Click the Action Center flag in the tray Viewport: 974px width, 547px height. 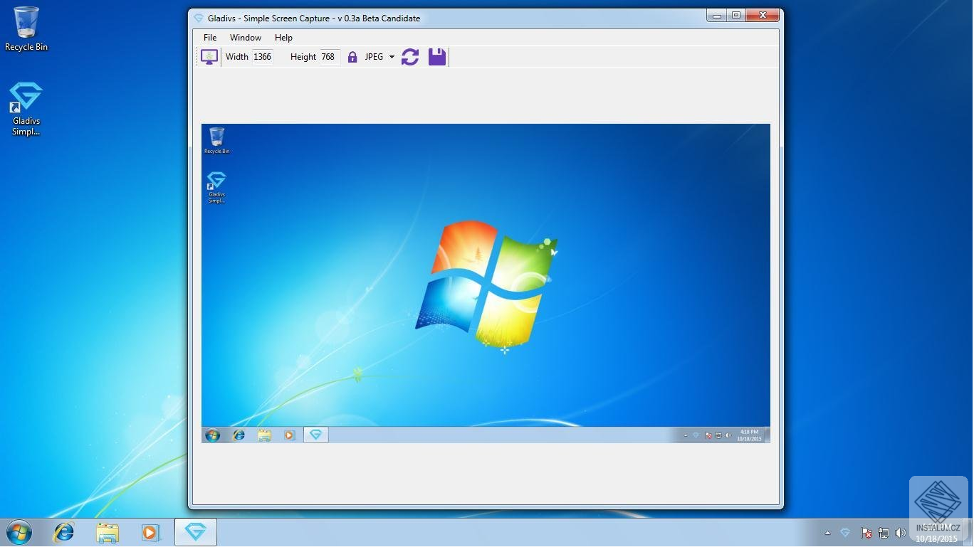[866, 533]
